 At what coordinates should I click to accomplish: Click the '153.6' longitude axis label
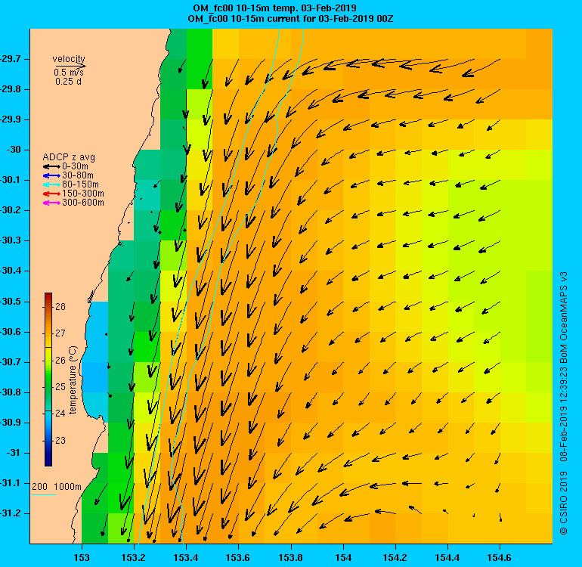238,558
